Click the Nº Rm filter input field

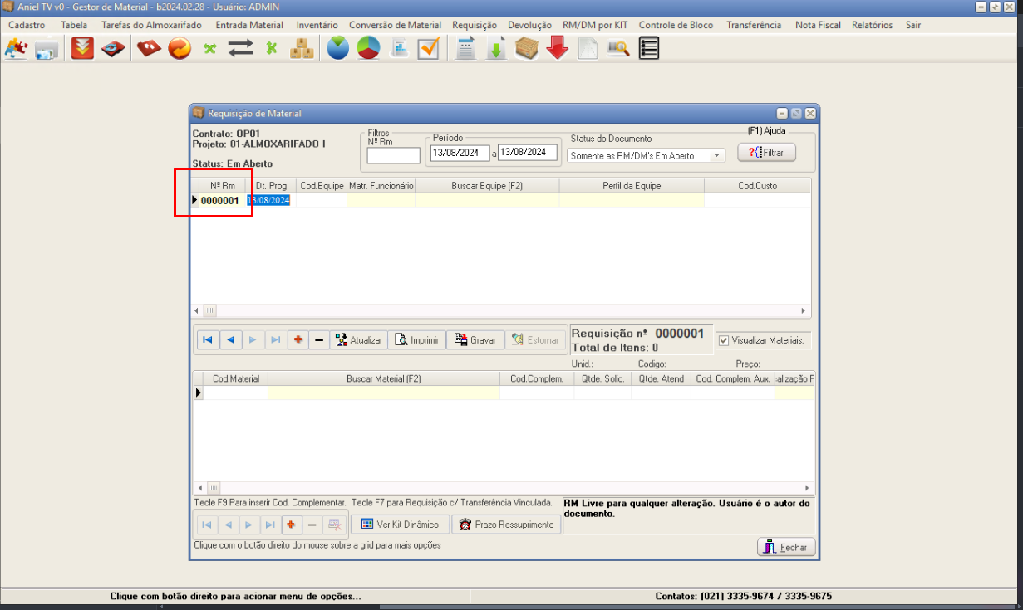[x=393, y=155]
